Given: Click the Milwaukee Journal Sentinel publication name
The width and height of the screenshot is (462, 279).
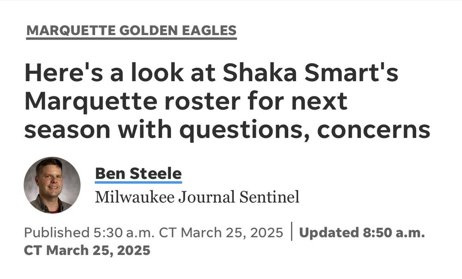Looking at the screenshot, I should pos(197,197).
